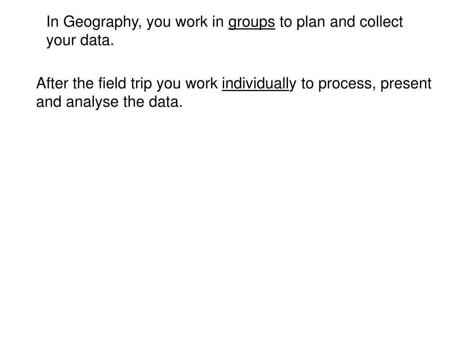Click the word "In" starting the slide
The image size is (460, 345).
(x=53, y=22)
